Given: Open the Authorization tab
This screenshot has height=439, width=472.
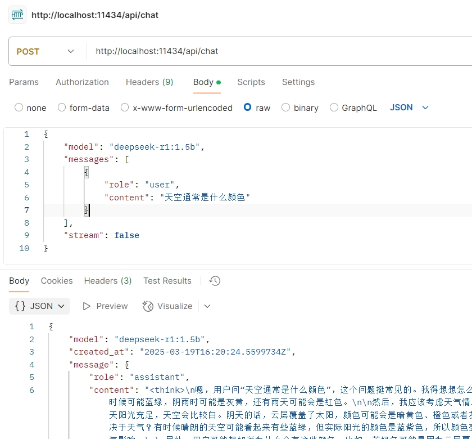Looking at the screenshot, I should 82,82.
